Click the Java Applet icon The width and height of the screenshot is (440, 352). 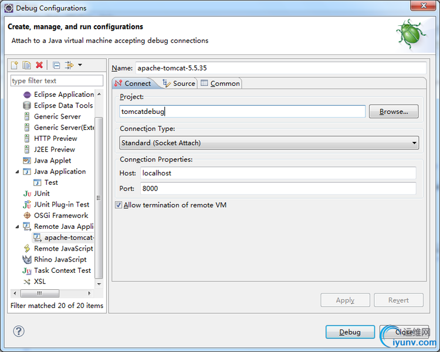tap(27, 161)
